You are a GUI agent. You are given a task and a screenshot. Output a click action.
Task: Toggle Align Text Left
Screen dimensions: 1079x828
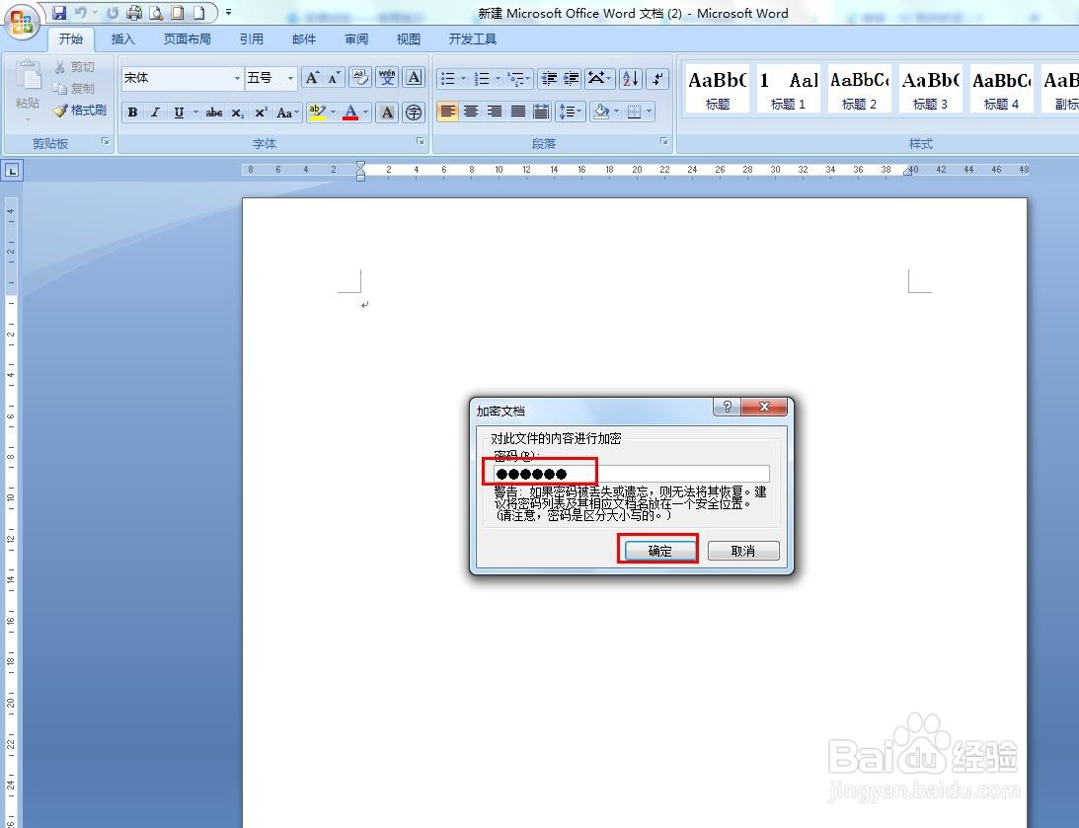pos(447,112)
